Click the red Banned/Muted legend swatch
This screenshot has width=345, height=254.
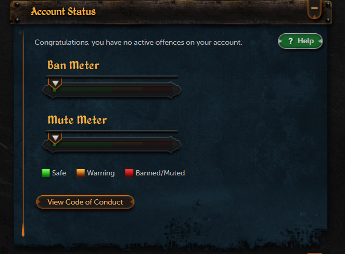click(129, 173)
